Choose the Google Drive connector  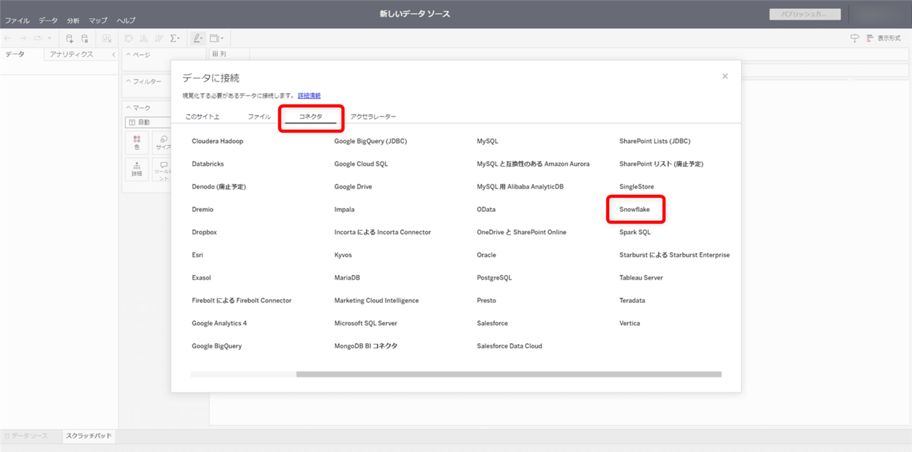click(353, 187)
